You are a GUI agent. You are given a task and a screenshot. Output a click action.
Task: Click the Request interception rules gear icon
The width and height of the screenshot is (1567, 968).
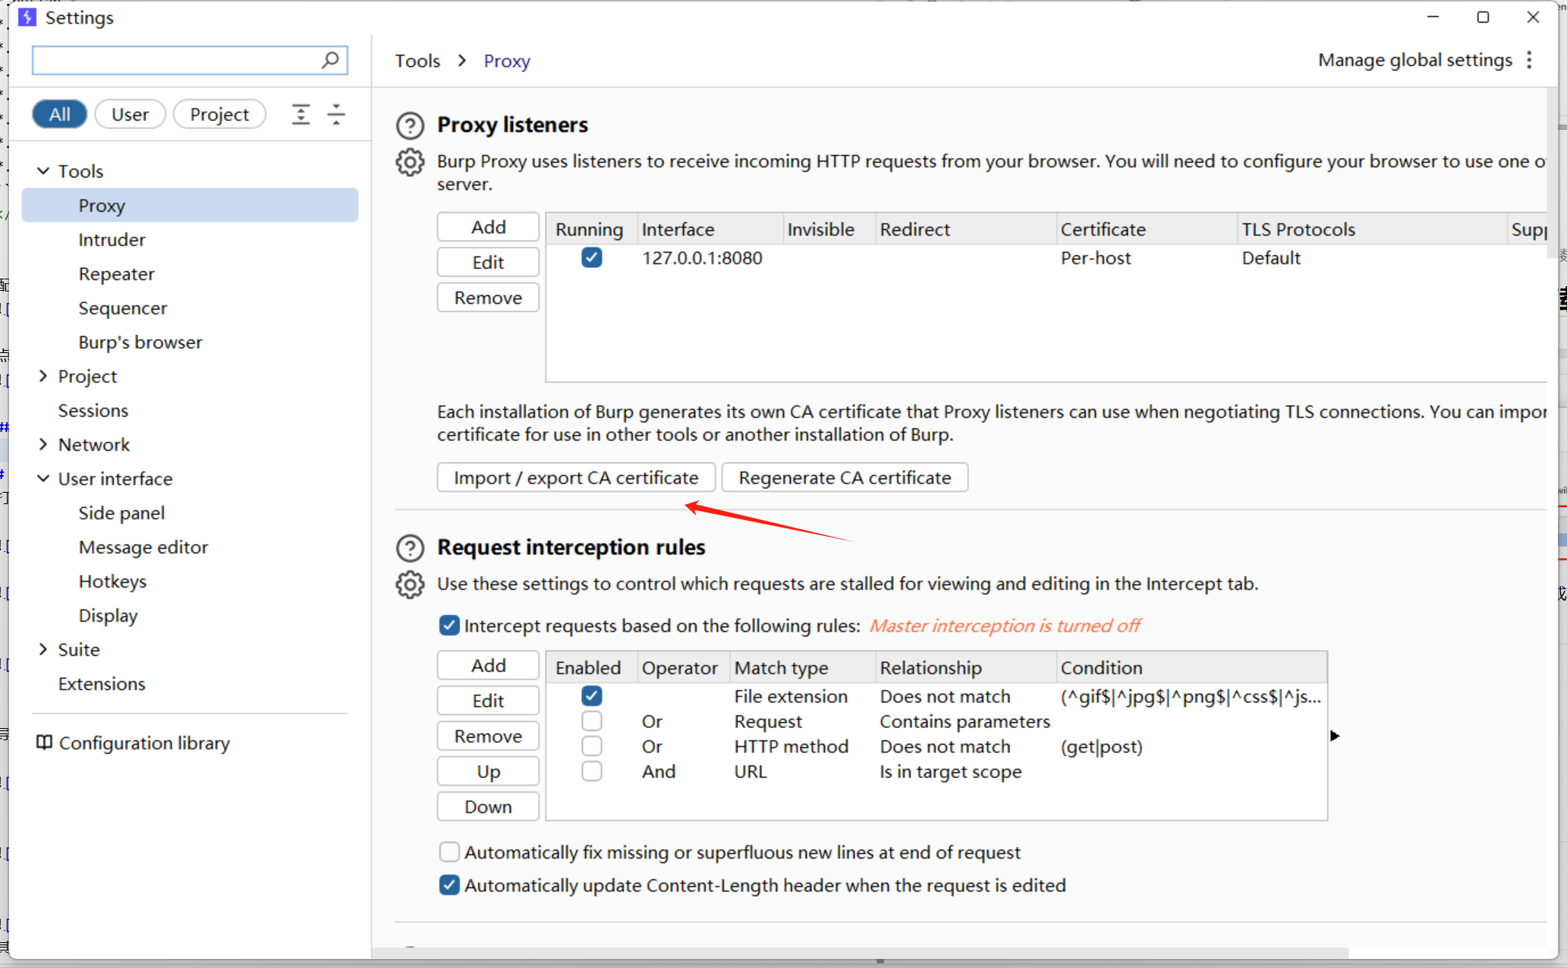click(x=410, y=584)
